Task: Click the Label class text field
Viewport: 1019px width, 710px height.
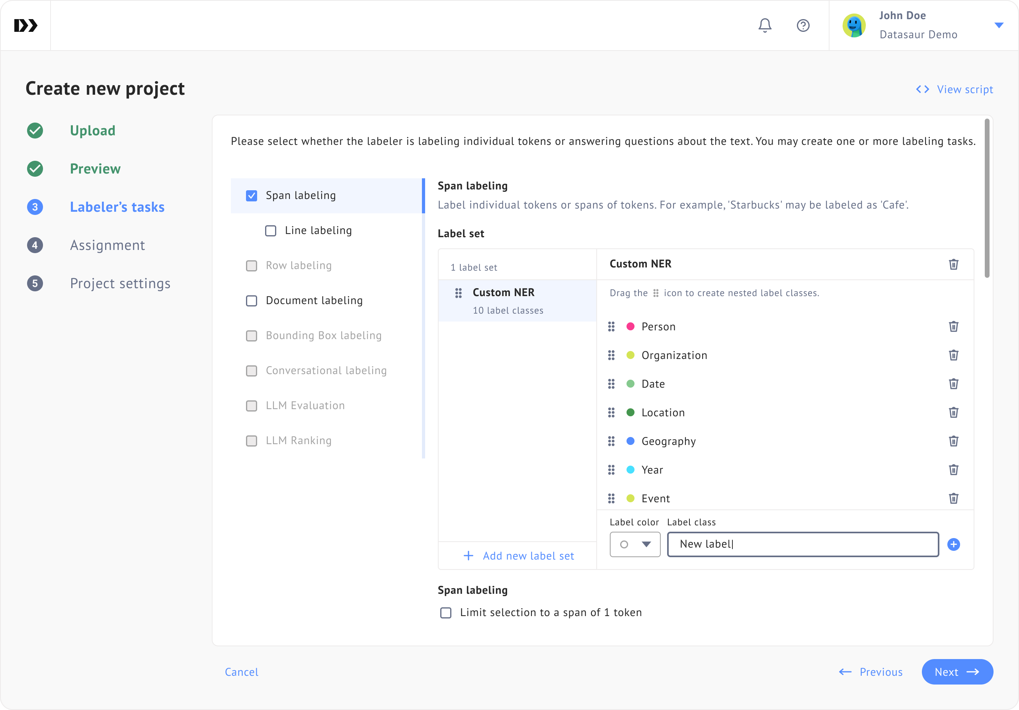Action: 802,544
